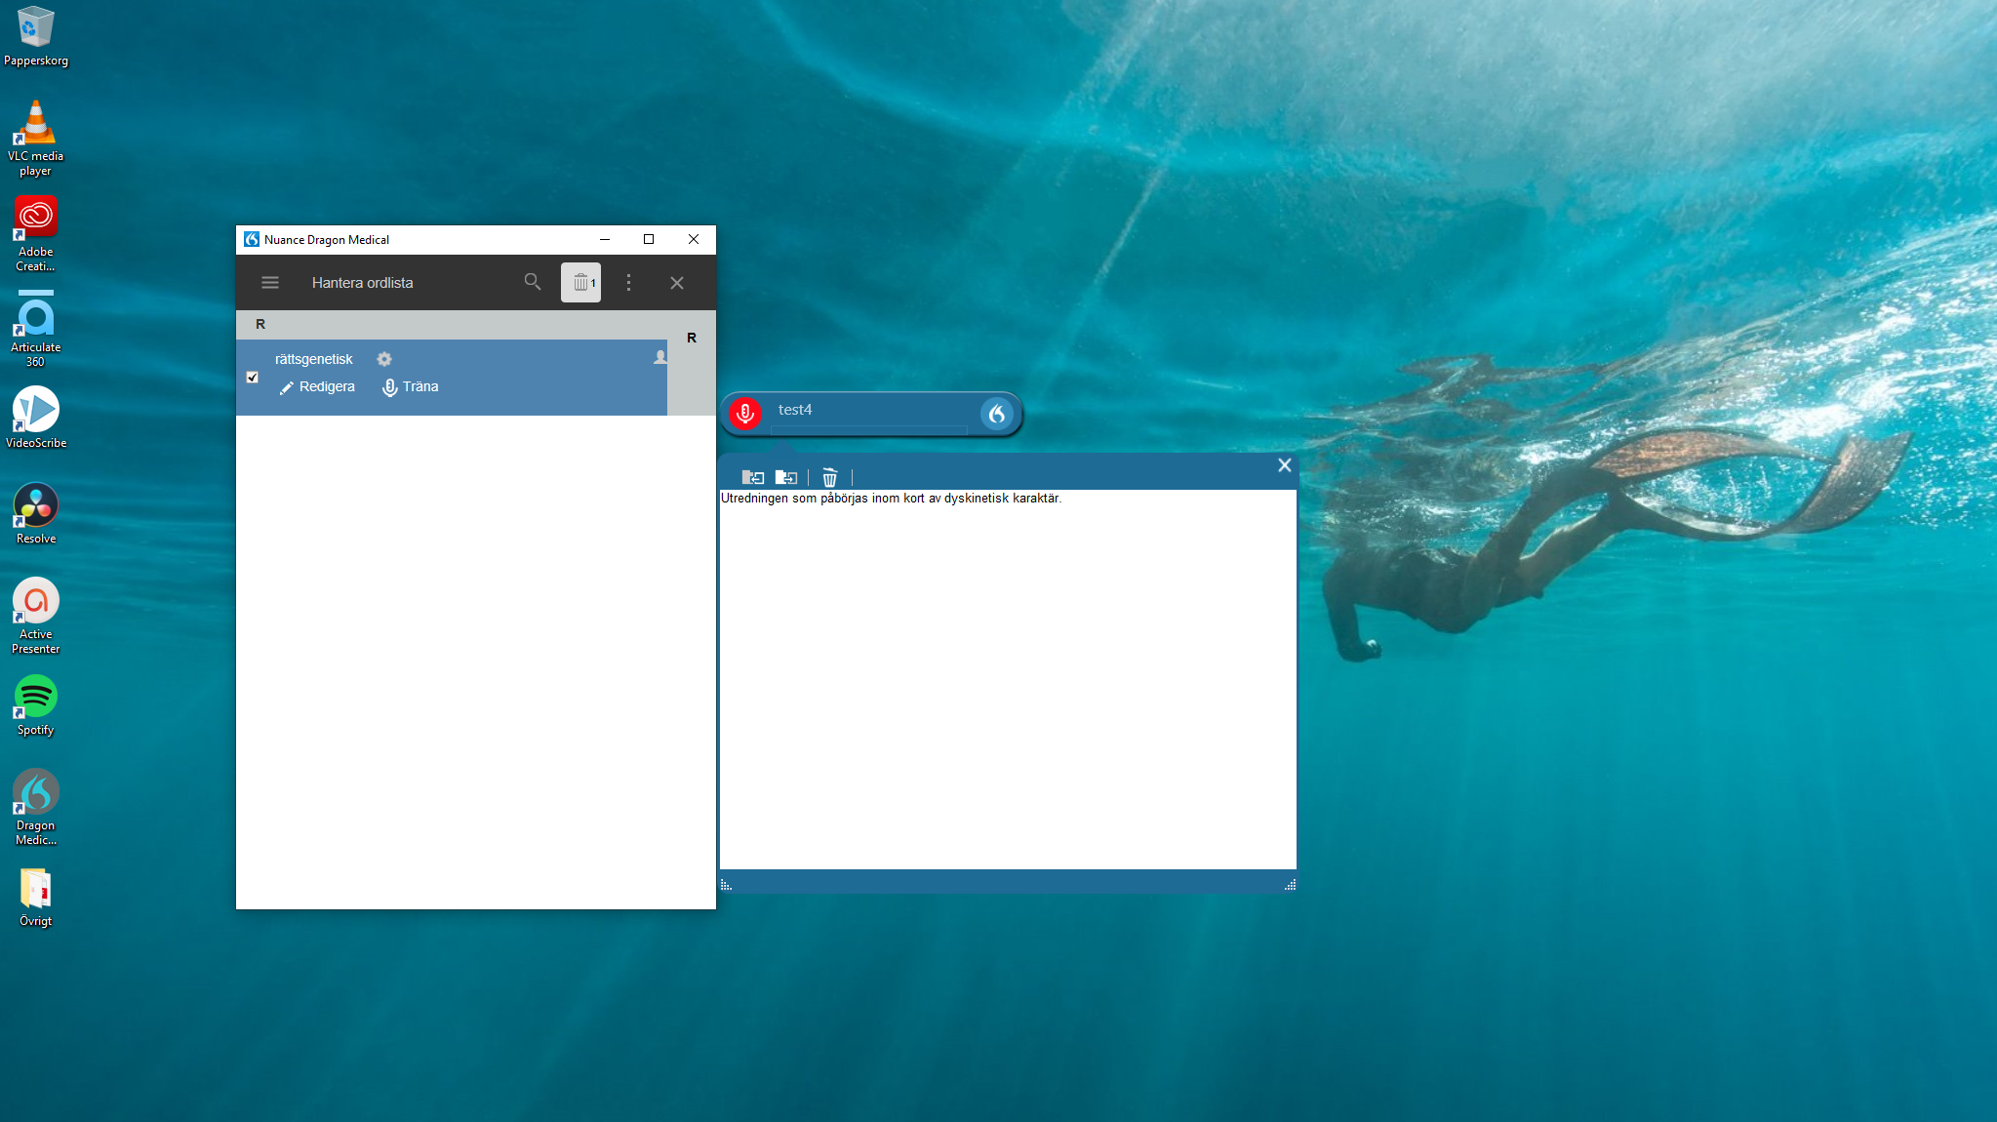Click the Träna button

pos(410,387)
